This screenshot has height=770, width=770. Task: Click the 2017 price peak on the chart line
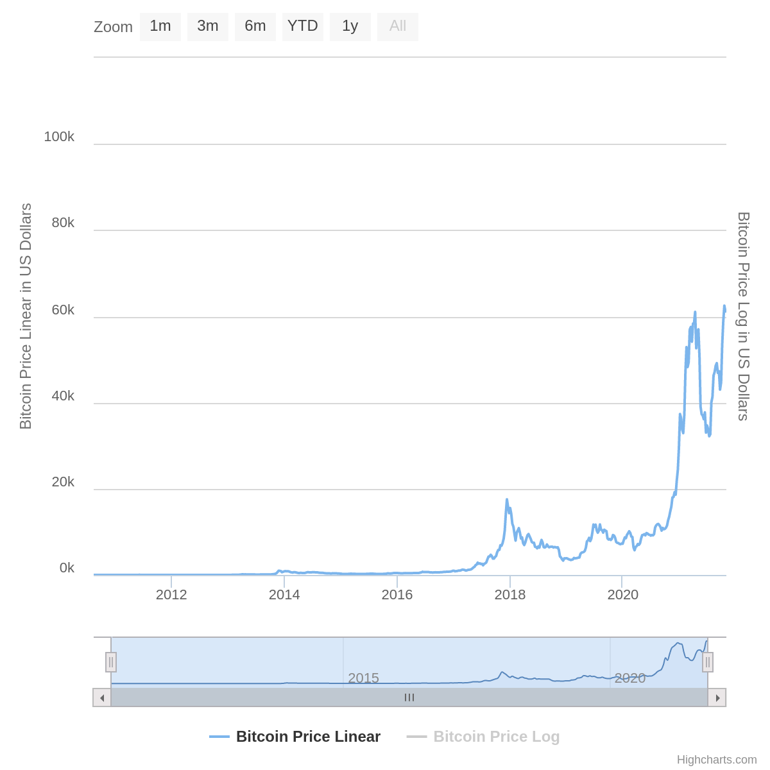click(x=507, y=500)
